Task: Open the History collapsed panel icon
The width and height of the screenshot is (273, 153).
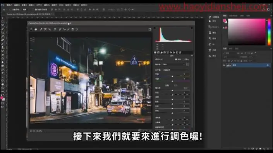Action: click(210, 17)
